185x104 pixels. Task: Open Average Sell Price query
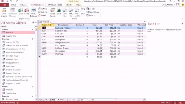coord(13,42)
